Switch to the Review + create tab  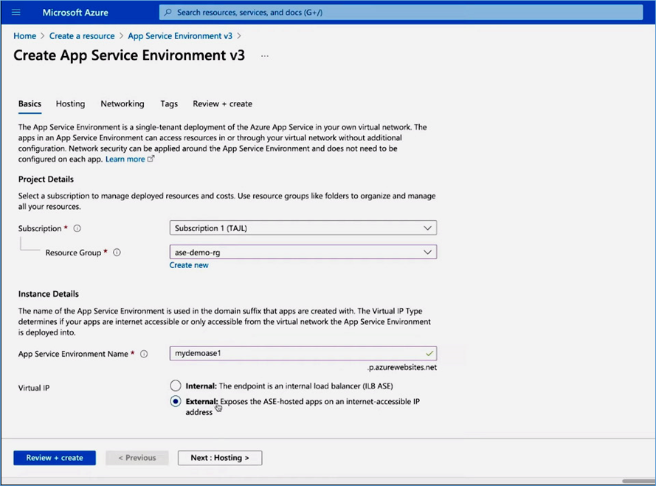[222, 104]
